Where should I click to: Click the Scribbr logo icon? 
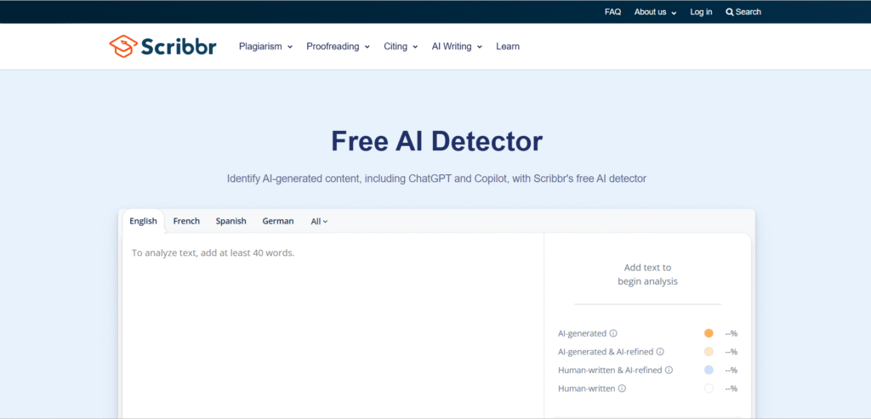123,46
